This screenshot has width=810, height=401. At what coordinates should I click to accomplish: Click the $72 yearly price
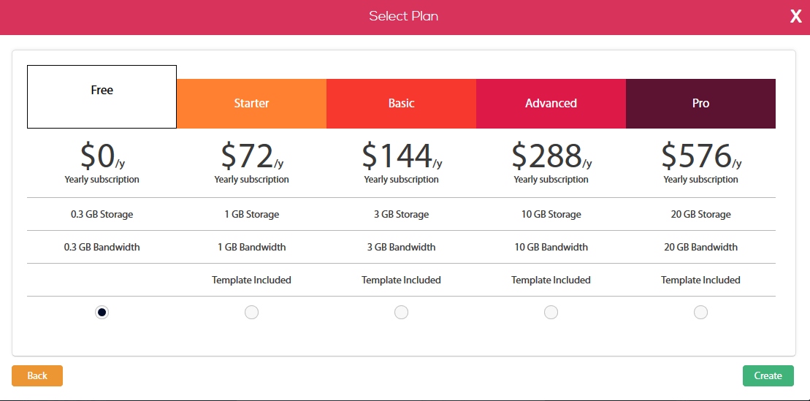click(x=251, y=156)
